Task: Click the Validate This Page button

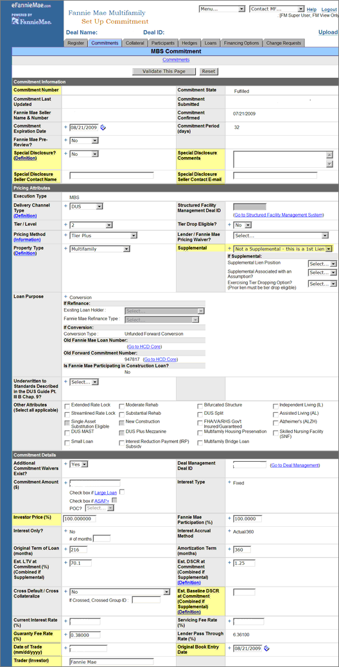Action: pyautogui.click(x=164, y=71)
